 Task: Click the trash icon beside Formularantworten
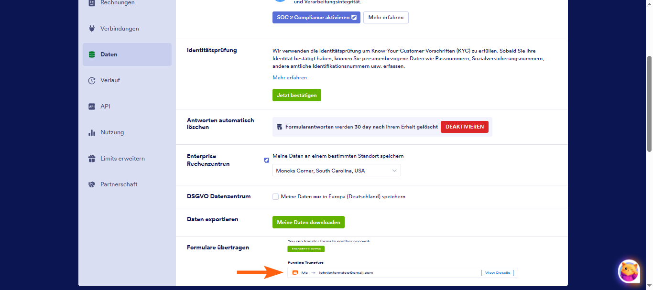pyautogui.click(x=280, y=127)
